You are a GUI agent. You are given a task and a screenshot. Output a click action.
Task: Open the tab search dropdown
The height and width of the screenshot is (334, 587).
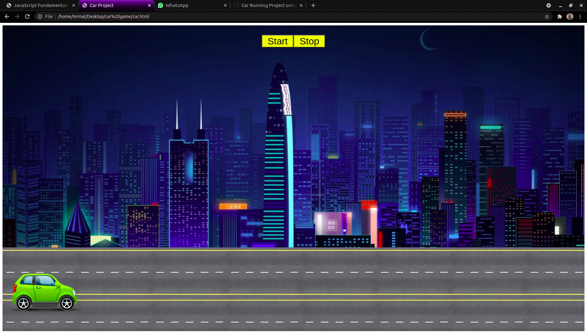click(549, 5)
